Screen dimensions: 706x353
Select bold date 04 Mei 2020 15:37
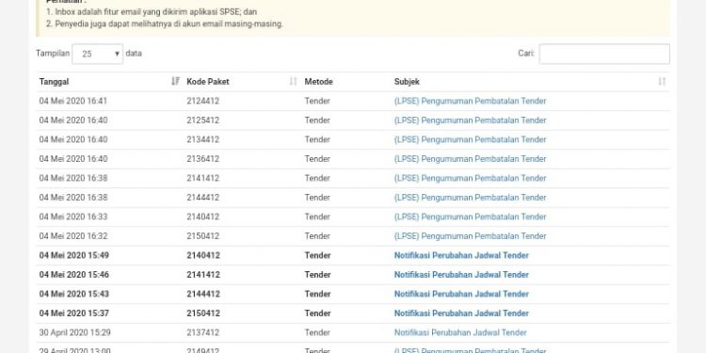73,313
